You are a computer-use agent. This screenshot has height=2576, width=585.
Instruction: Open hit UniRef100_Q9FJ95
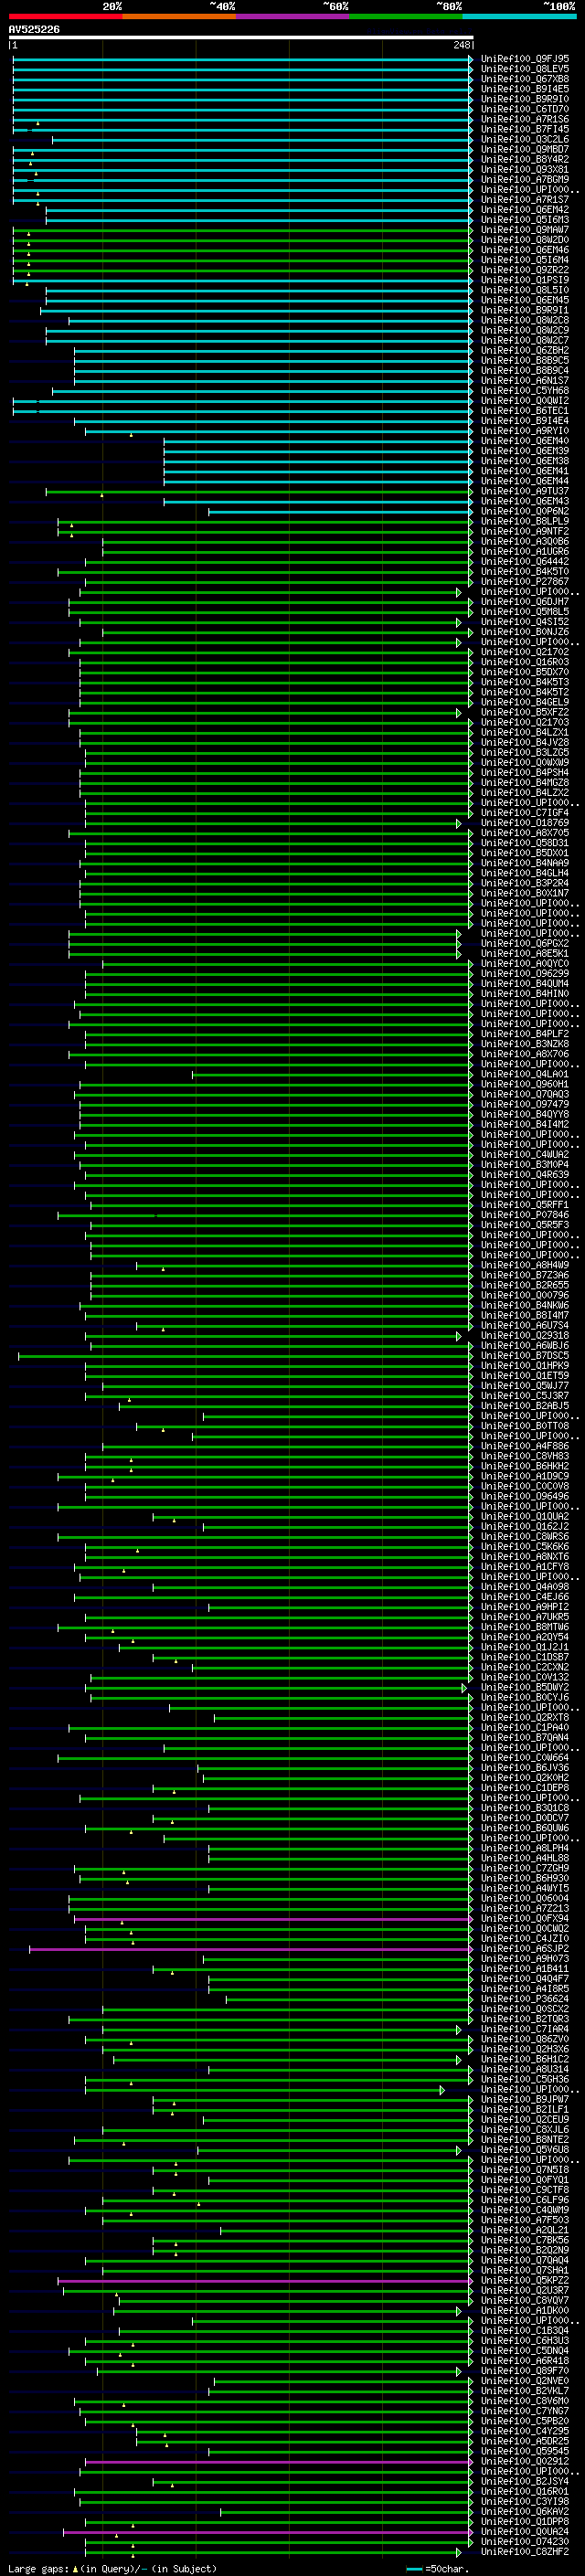[x=524, y=59]
